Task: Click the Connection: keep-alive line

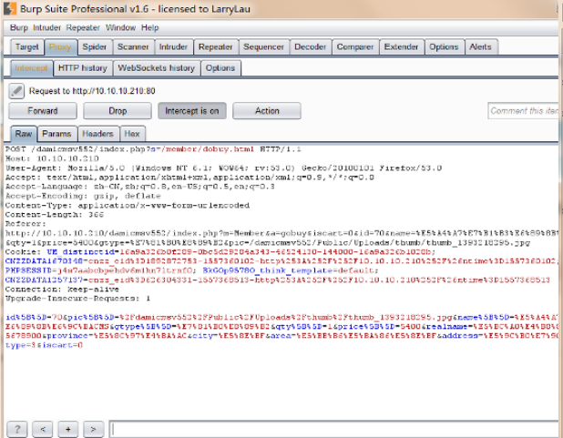Action: (x=62, y=289)
